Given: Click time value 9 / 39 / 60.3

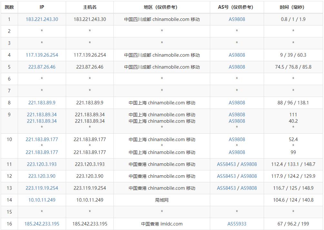Looking at the screenshot, I should pos(293,55).
